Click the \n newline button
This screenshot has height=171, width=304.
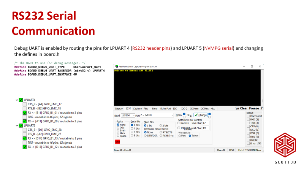tap(237, 108)
